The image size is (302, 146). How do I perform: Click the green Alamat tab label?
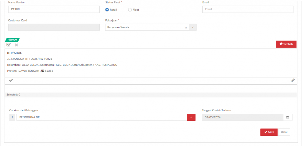(x=12, y=40)
